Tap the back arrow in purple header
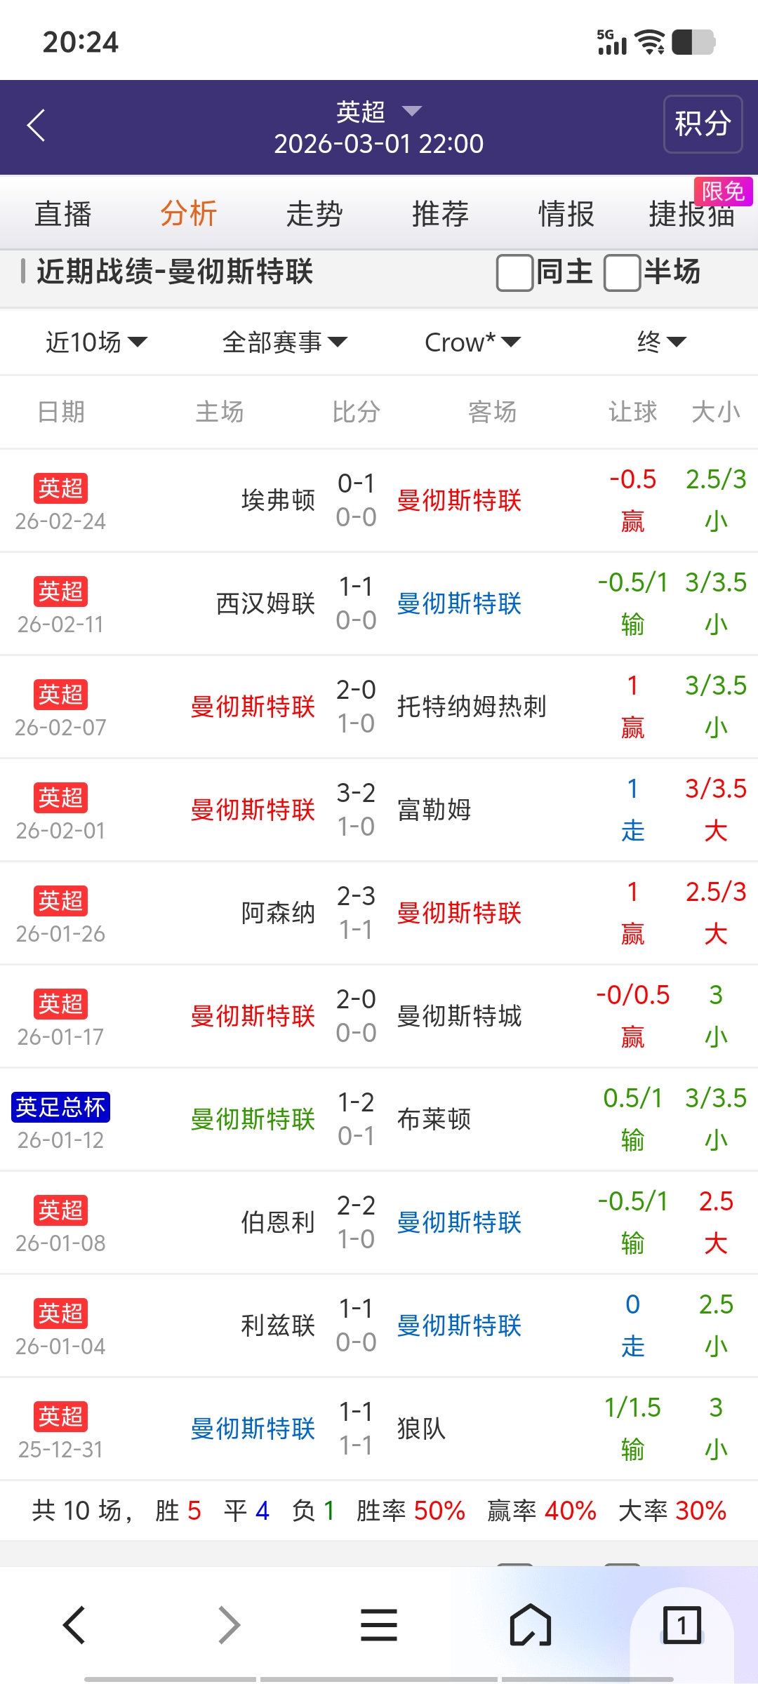 click(x=36, y=126)
